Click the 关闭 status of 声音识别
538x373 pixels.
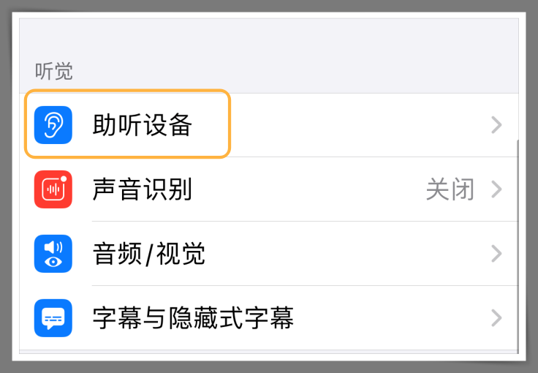pyautogui.click(x=450, y=189)
